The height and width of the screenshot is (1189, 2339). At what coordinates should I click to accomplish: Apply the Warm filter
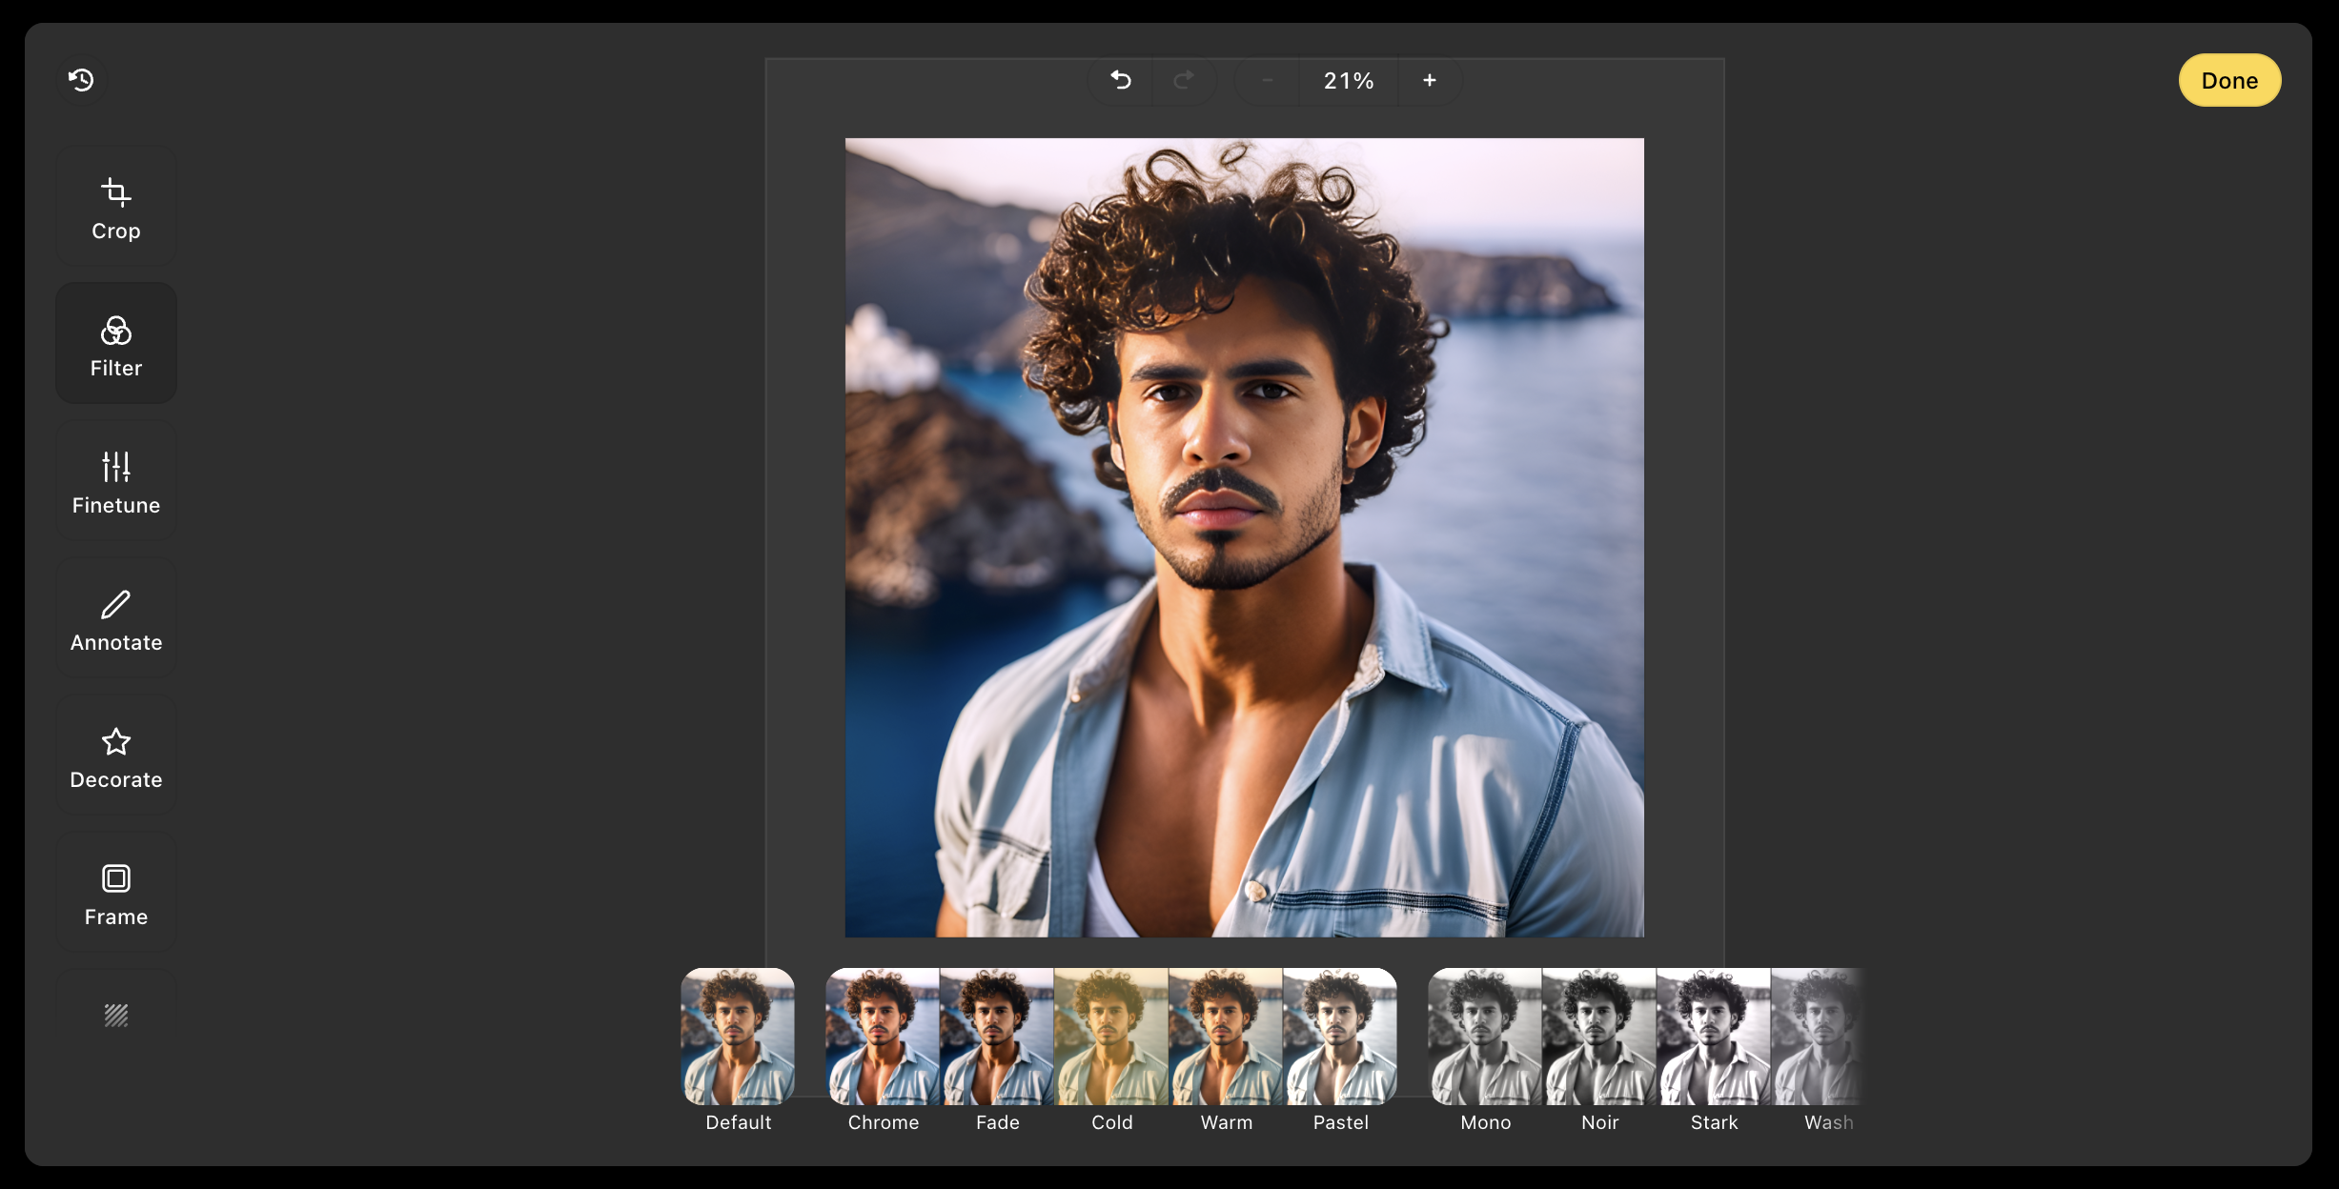pos(1226,1038)
